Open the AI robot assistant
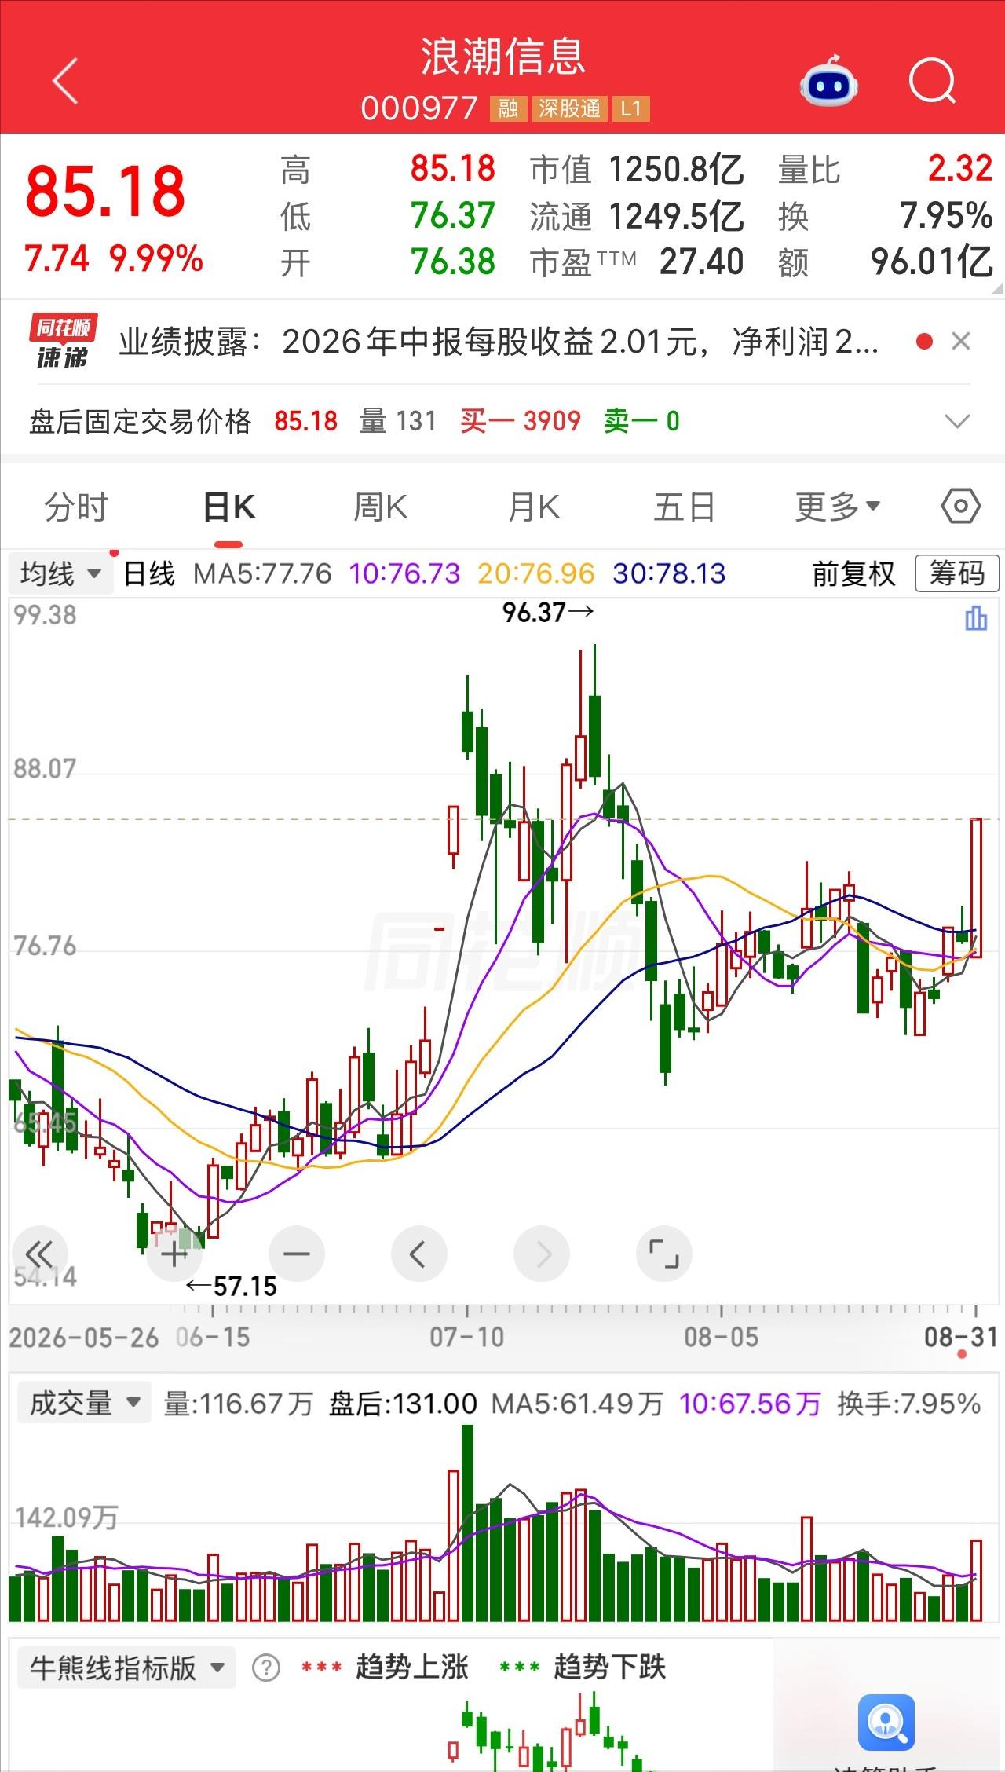 pos(828,81)
